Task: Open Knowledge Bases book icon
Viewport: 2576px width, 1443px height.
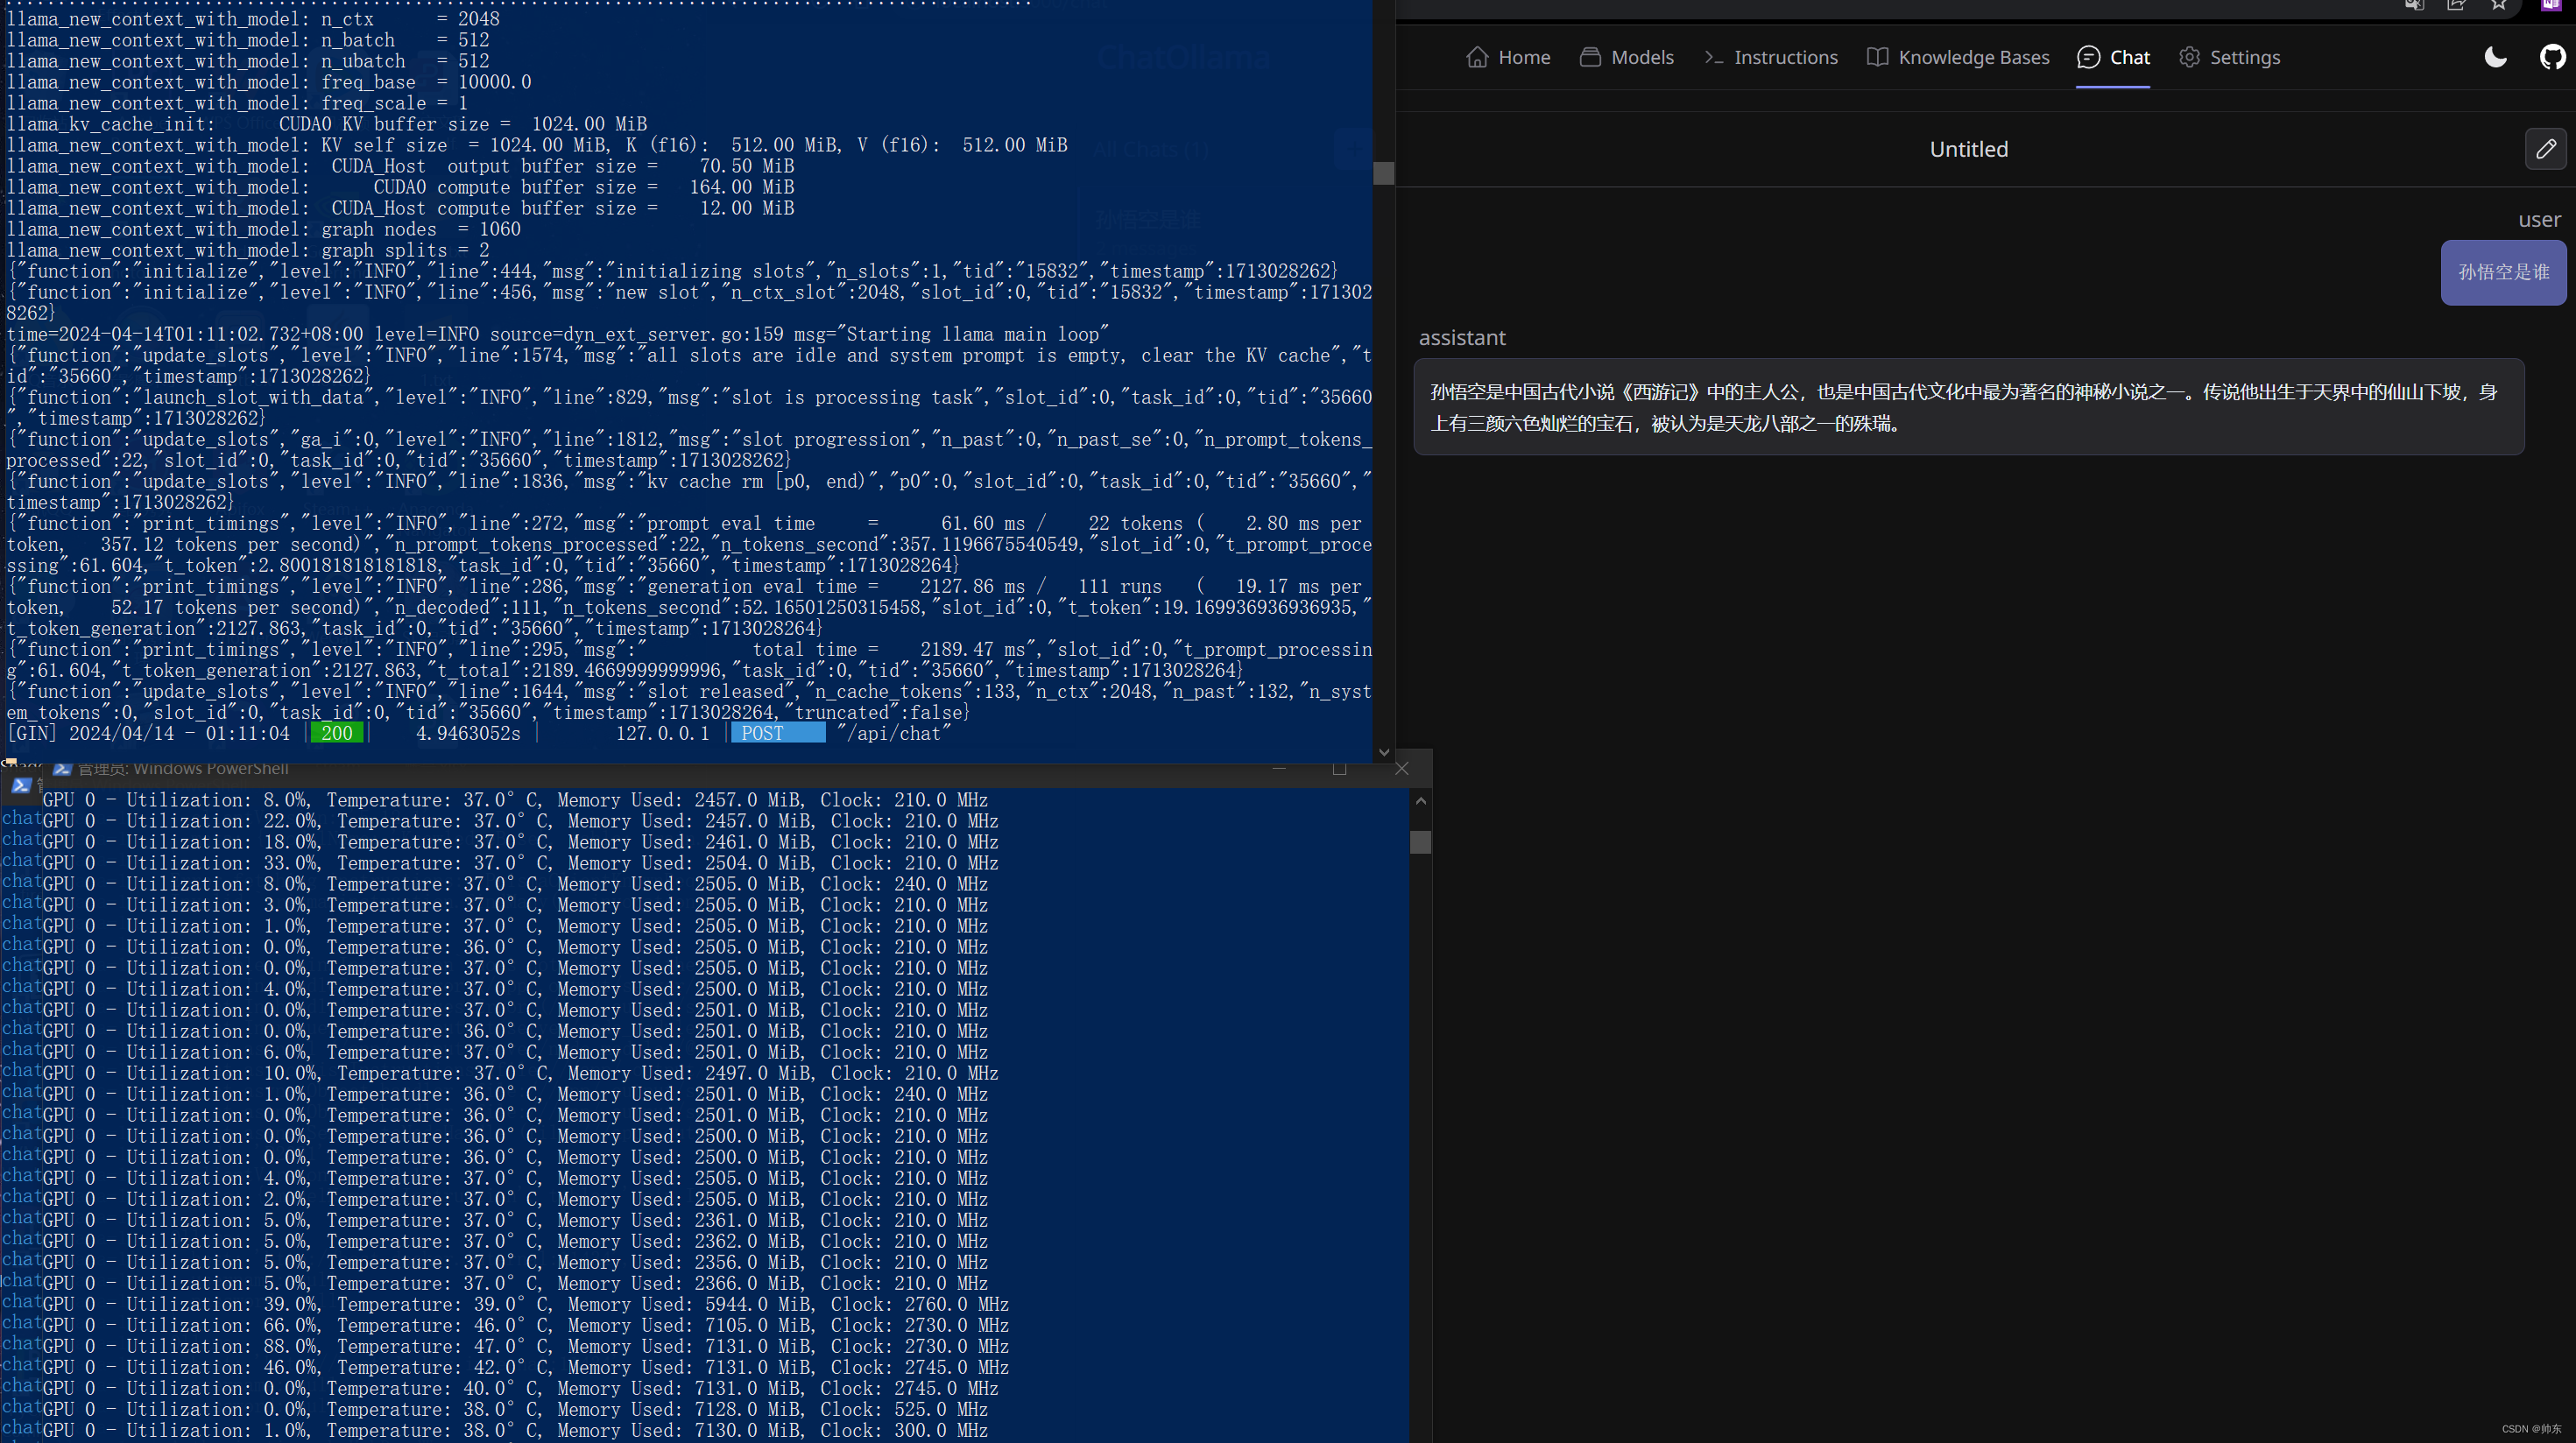Action: tap(1877, 57)
